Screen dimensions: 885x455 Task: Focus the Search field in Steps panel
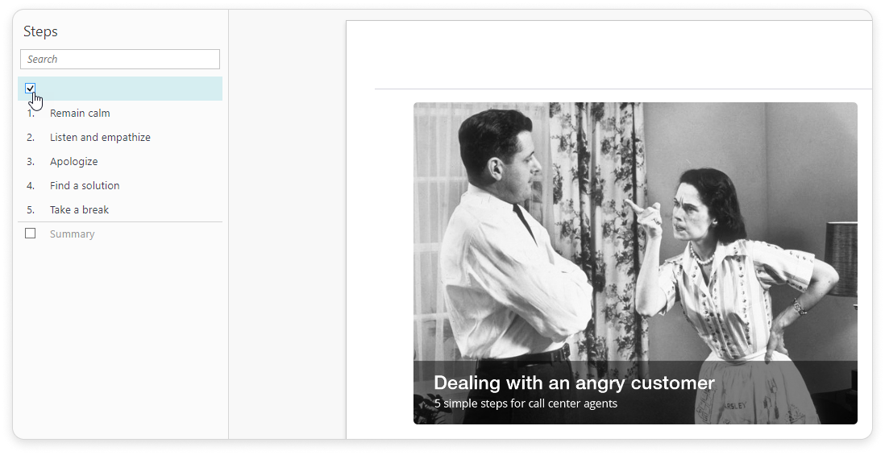point(119,60)
